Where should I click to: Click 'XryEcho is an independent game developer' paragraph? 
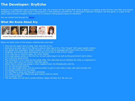coord(67,12)
